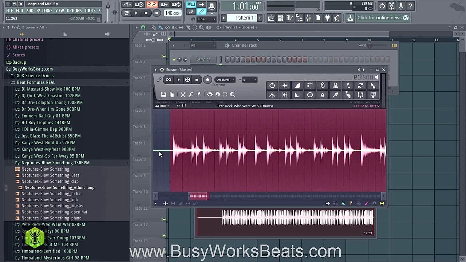
Task: Save the sample via Edison's disk icon
Action: (164, 94)
